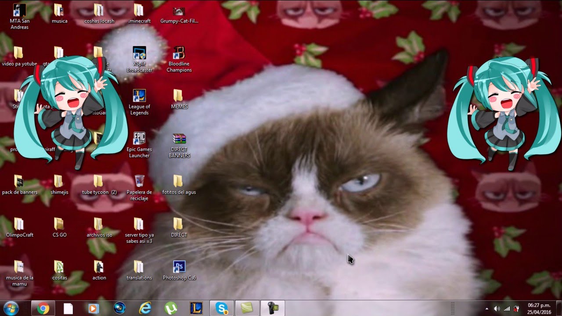This screenshot has height=316, width=562.
Task: Select the League of Legends desktop shortcut
Action: [139, 102]
